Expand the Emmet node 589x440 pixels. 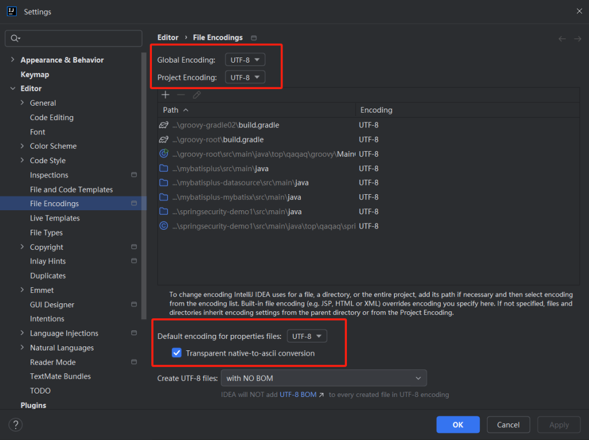click(22, 290)
